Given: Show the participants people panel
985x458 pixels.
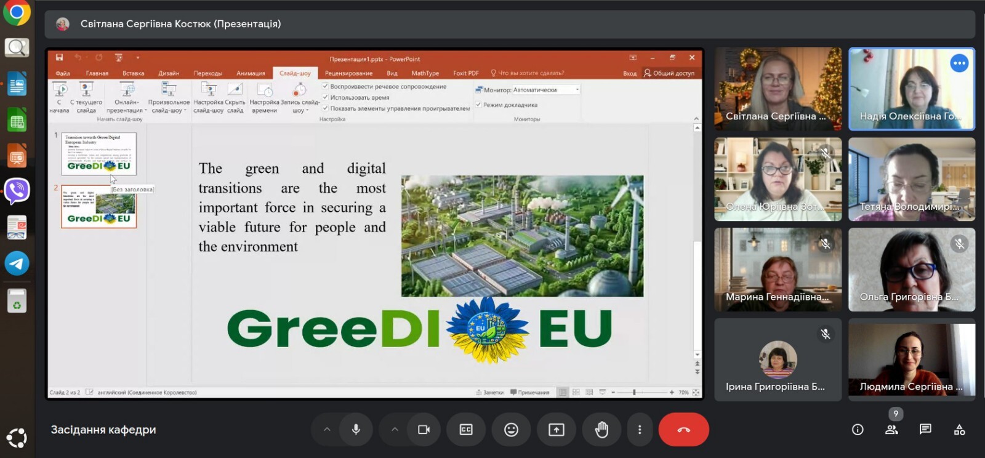Looking at the screenshot, I should coord(891,430).
